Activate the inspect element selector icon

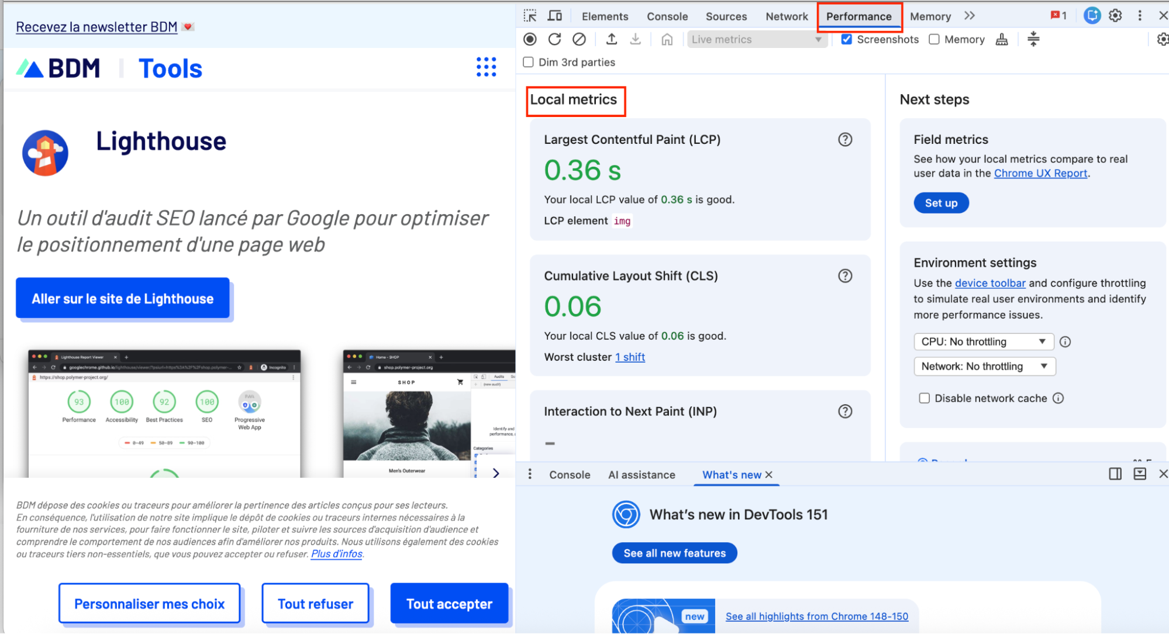tap(530, 16)
